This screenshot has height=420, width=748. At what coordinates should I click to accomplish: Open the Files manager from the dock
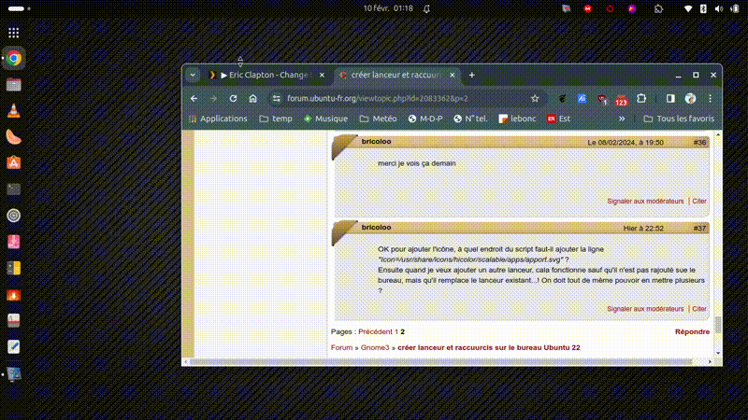tap(13, 85)
